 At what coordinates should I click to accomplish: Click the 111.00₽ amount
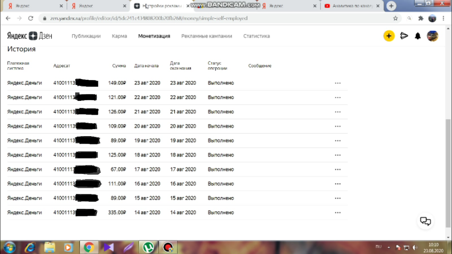118,184
